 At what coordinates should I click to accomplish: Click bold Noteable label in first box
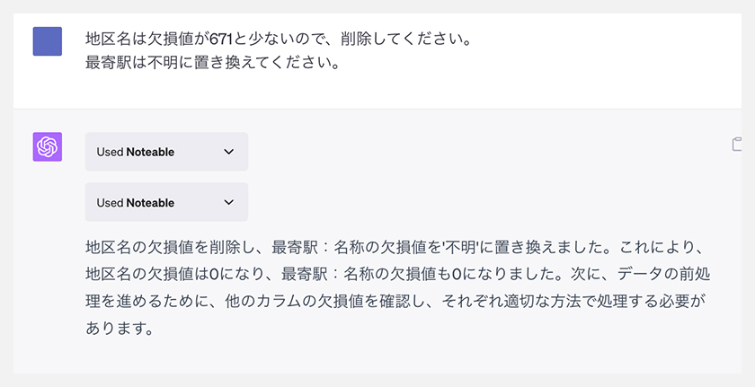[150, 152]
